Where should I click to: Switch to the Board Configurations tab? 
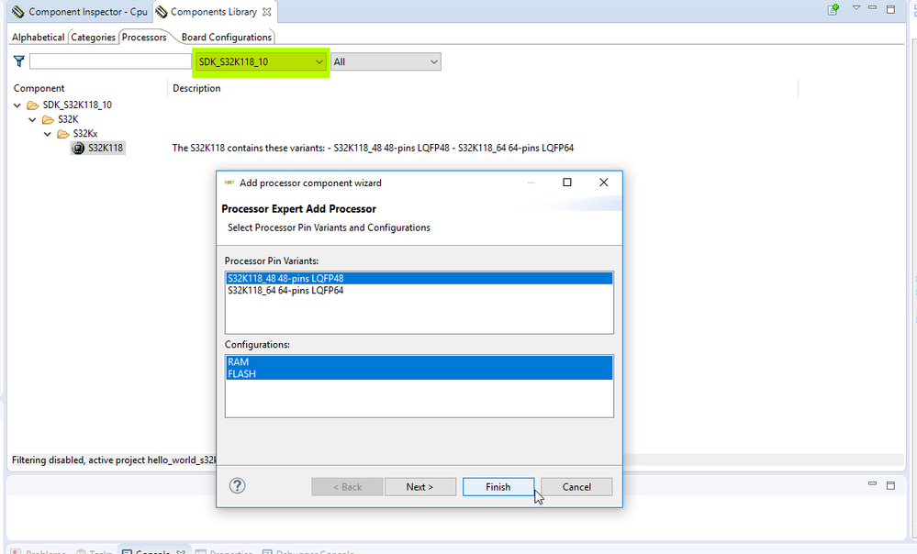tap(227, 37)
